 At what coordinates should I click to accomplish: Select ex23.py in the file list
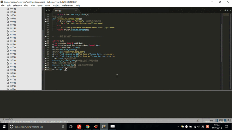13,67
